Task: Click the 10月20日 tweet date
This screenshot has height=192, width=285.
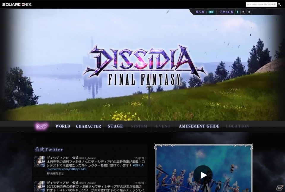Action: (140, 183)
